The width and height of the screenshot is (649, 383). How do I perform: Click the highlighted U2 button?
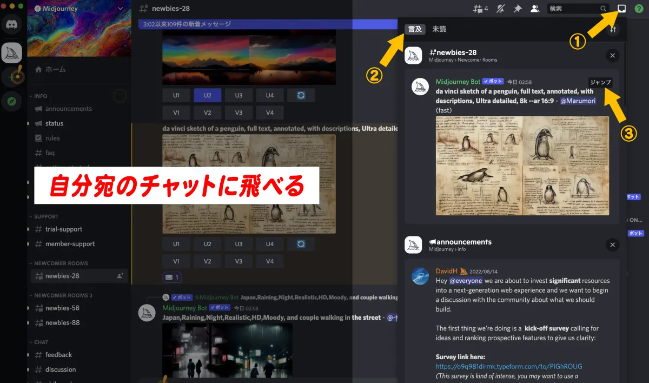[x=207, y=95]
